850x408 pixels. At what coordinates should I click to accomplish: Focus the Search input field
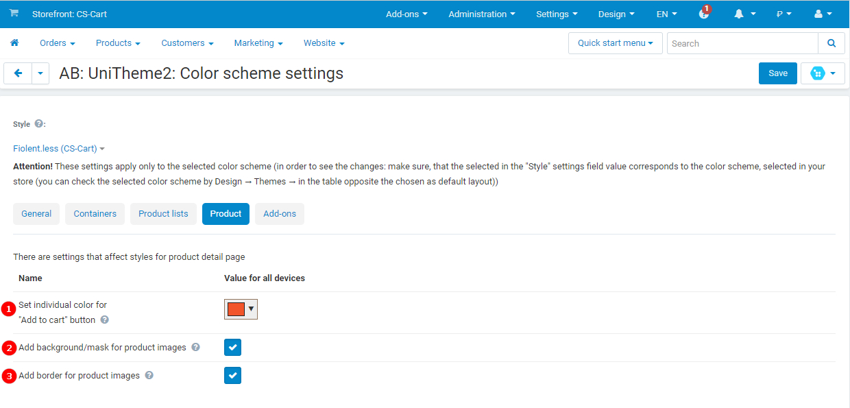(742, 43)
